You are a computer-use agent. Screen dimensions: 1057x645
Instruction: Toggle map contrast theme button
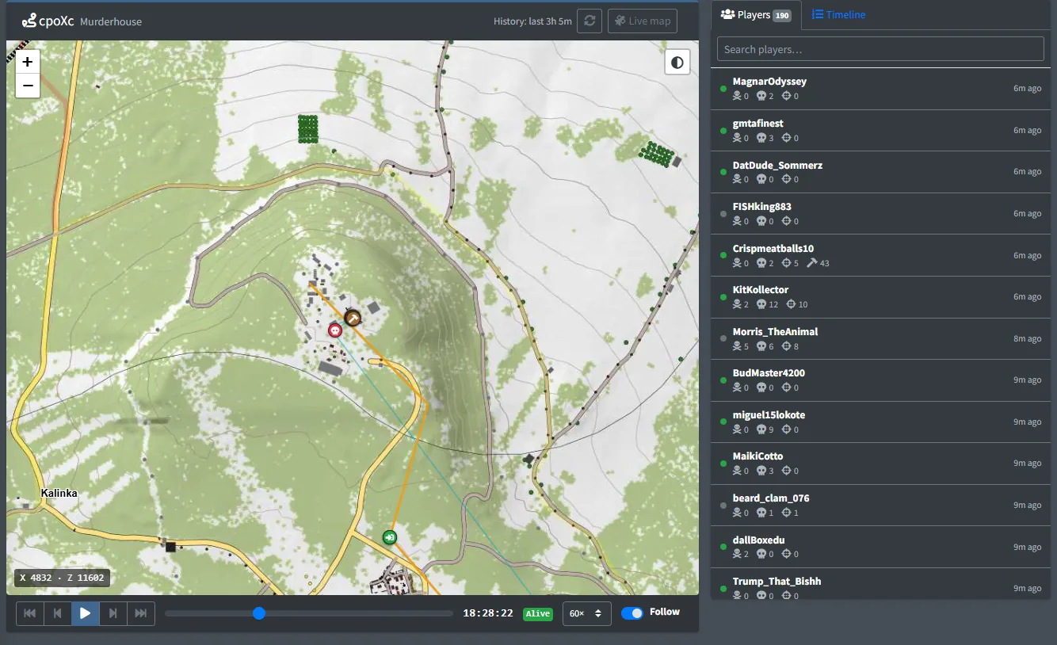click(677, 63)
